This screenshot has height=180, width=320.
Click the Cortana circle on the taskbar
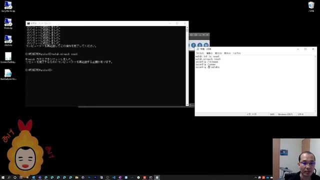click(x=15, y=177)
